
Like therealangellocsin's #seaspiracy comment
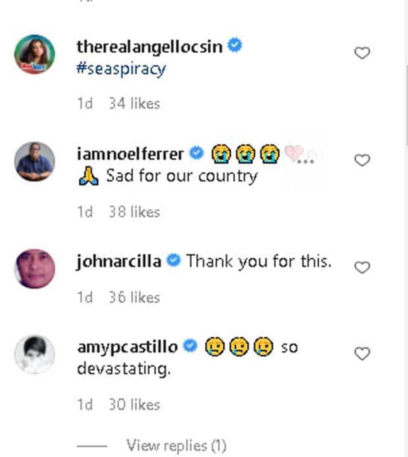coord(362,53)
